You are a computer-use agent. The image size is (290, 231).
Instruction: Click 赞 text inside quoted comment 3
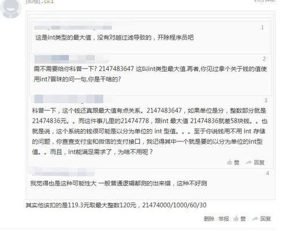click(237, 162)
